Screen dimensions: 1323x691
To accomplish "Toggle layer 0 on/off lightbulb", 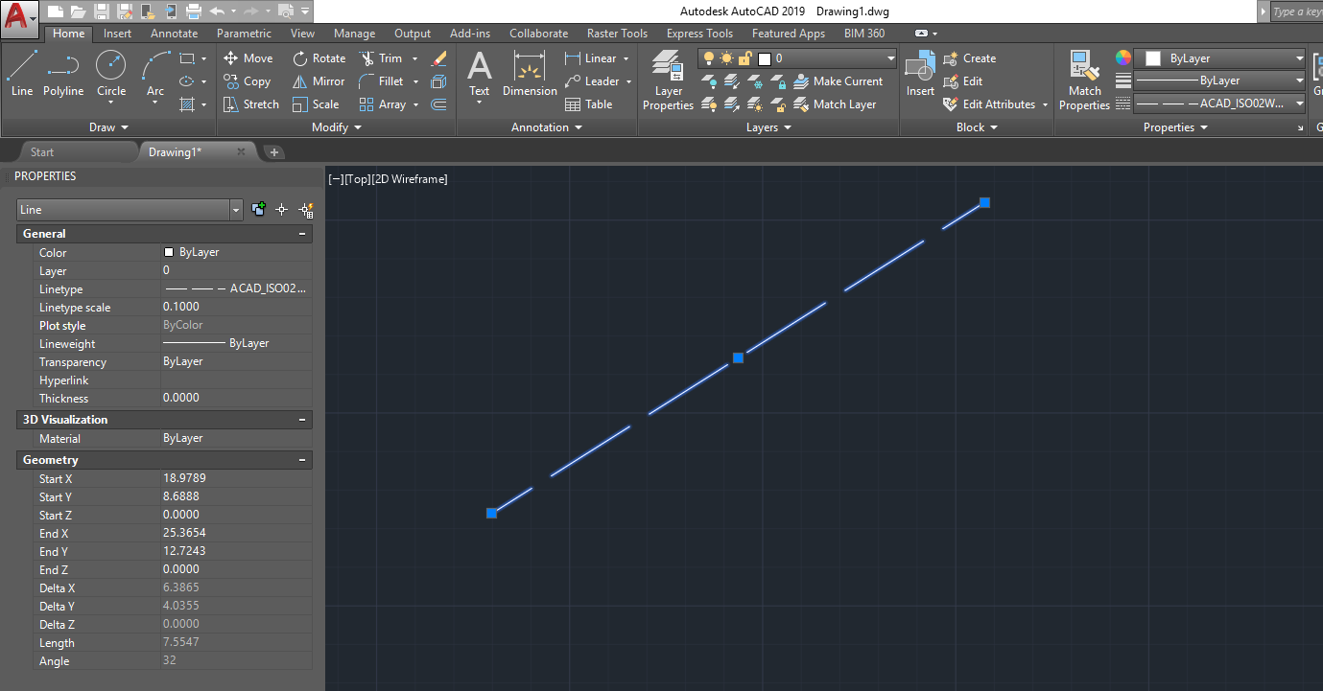I will pyautogui.click(x=710, y=58).
